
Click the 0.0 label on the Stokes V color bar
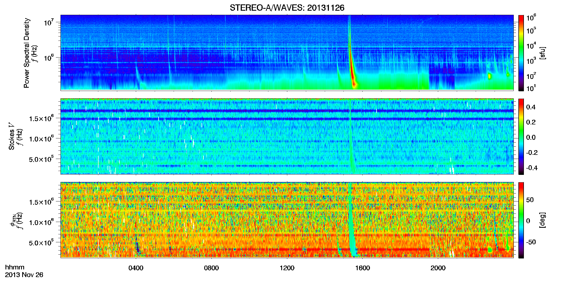click(x=531, y=137)
